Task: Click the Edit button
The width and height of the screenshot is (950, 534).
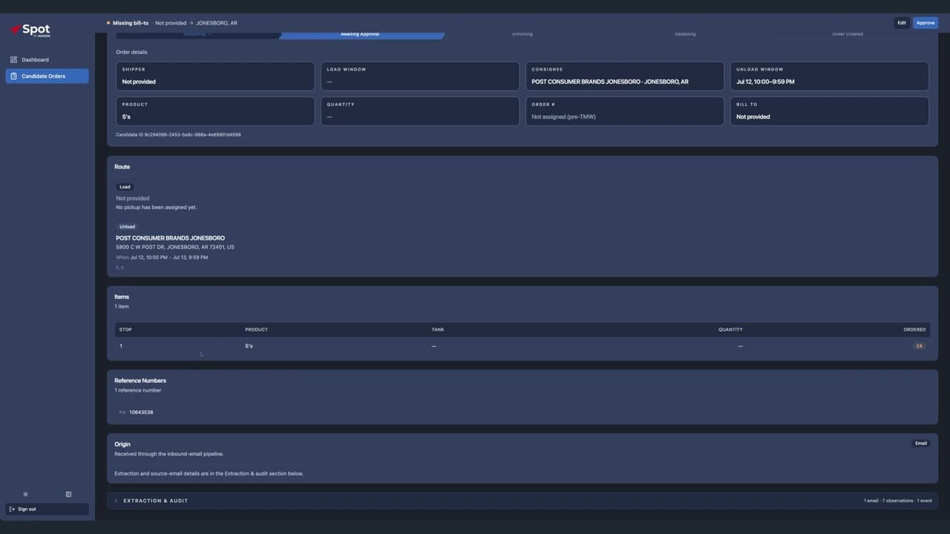Action: pyautogui.click(x=902, y=23)
